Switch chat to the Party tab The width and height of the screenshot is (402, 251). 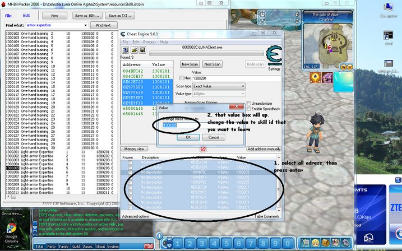click(52, 247)
